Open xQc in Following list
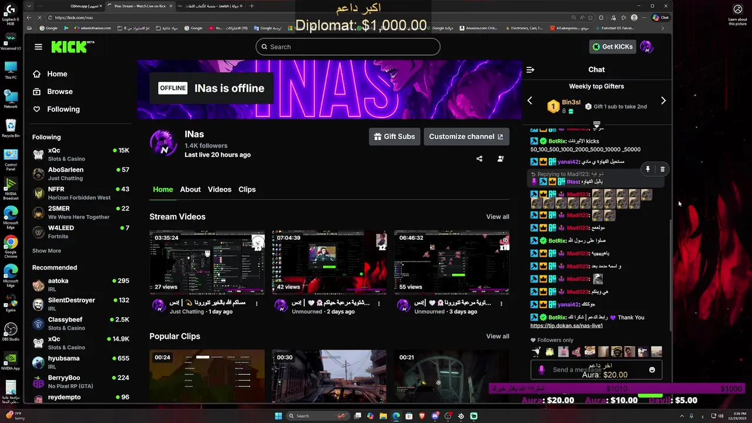 point(81,155)
